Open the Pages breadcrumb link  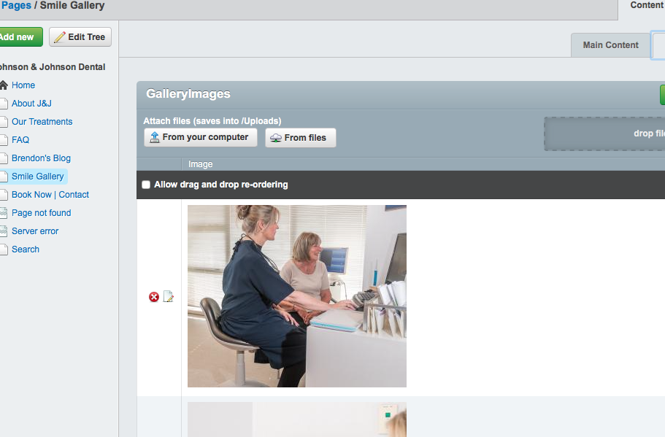(15, 6)
